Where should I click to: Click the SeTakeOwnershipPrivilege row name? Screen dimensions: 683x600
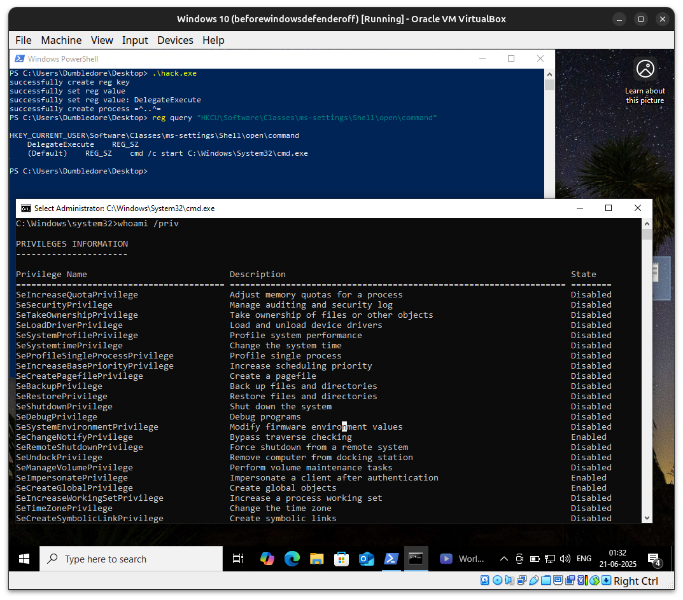(x=77, y=315)
